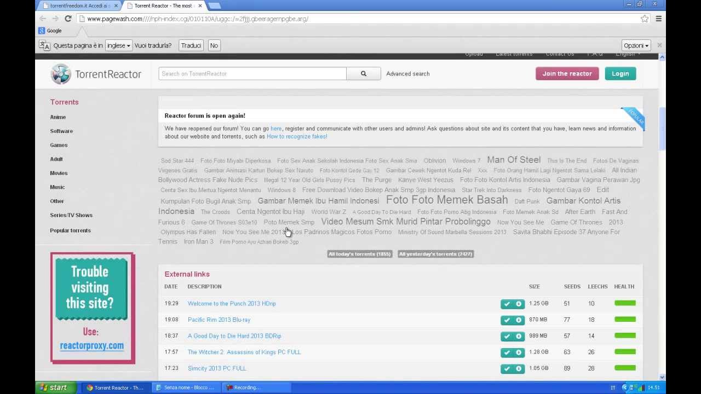This screenshot has height=394, width=701.
Task: Open the 'How to recognize fakes!' link
Action: click(297, 136)
